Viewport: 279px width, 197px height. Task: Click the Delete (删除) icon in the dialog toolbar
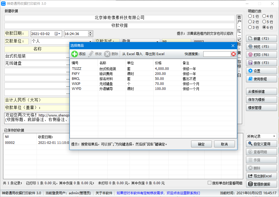pos(108,54)
